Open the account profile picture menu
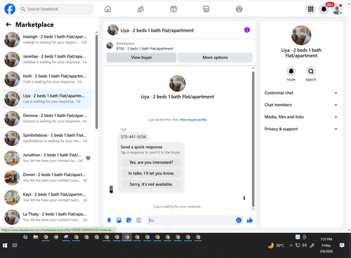Image resolution: width=351 pixels, height=258 pixels. [337, 9]
